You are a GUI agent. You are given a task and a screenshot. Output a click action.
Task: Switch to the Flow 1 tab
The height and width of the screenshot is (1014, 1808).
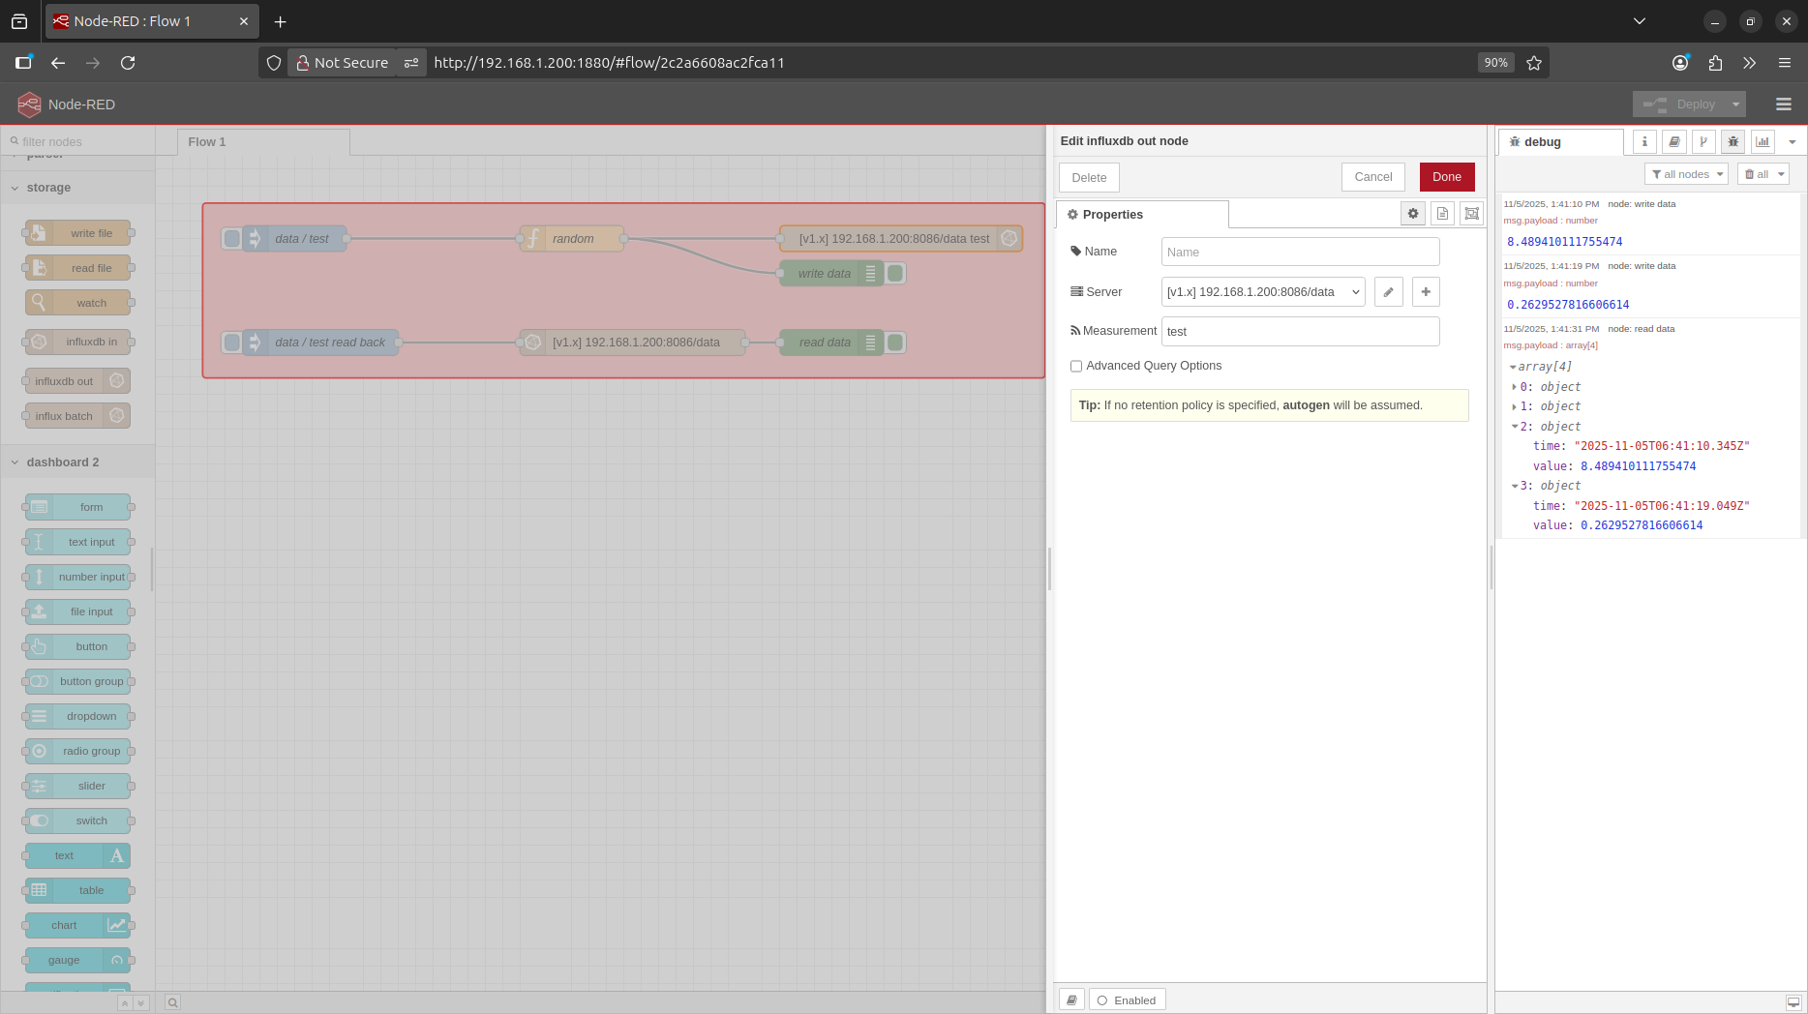click(x=207, y=142)
